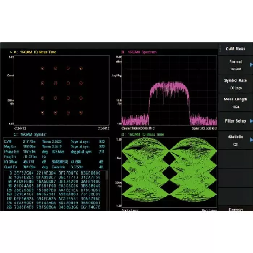
Task: Click Quad Err value 381.69m
Action: [29, 167]
